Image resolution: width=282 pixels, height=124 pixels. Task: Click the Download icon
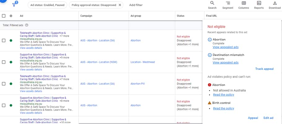(x=275, y=3)
